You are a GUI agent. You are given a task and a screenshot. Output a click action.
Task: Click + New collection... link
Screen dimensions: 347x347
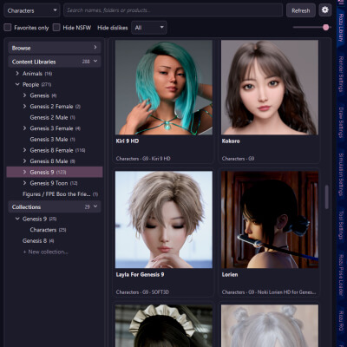[x=46, y=252]
